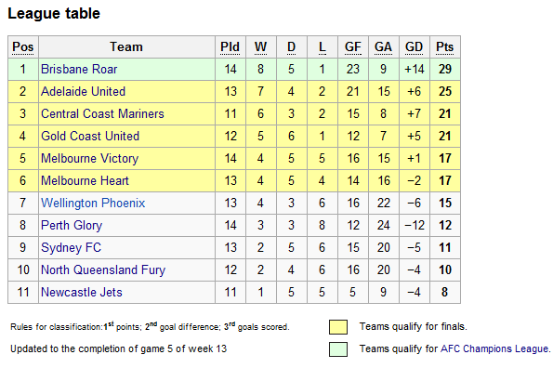Visit the Melbourne Victory team page

(90, 158)
